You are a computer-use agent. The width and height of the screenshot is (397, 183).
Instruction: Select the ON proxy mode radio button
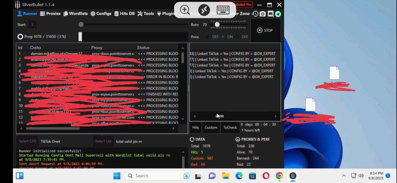223,37
